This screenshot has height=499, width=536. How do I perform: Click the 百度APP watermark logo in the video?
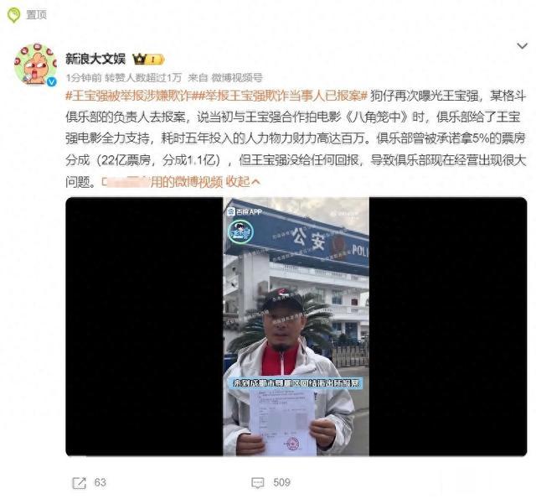[245, 212]
